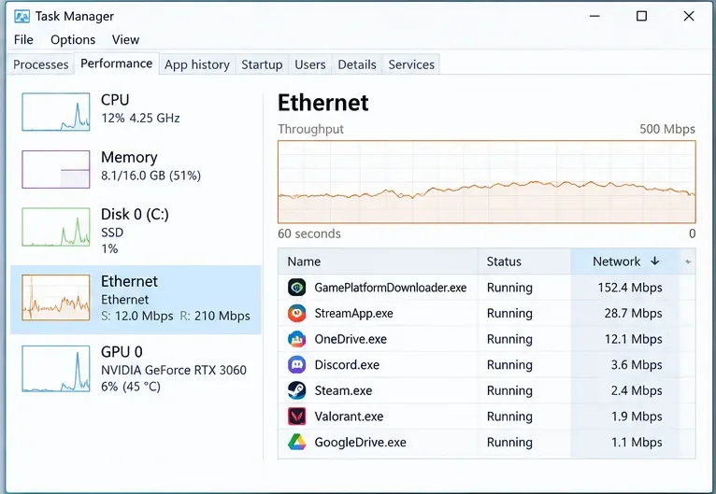Select the Valorant.exe process name

coord(349,416)
